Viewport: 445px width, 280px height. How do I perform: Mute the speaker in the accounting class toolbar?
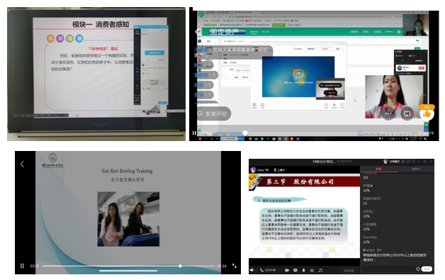tap(252, 270)
